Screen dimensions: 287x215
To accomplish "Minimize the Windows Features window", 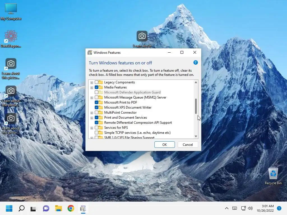I will [x=169, y=52].
